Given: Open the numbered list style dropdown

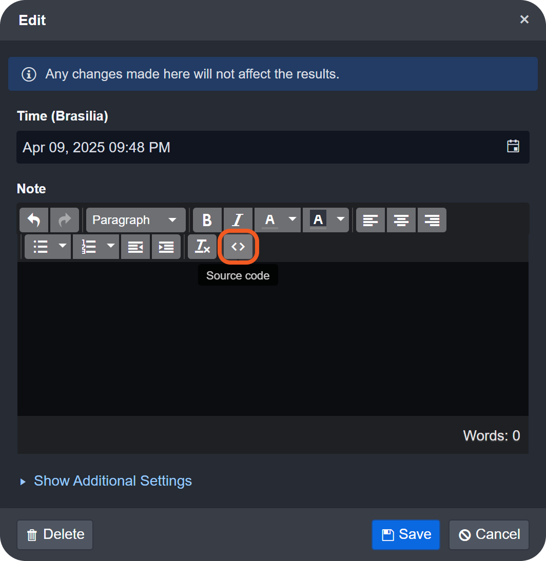Looking at the screenshot, I should click(x=111, y=247).
